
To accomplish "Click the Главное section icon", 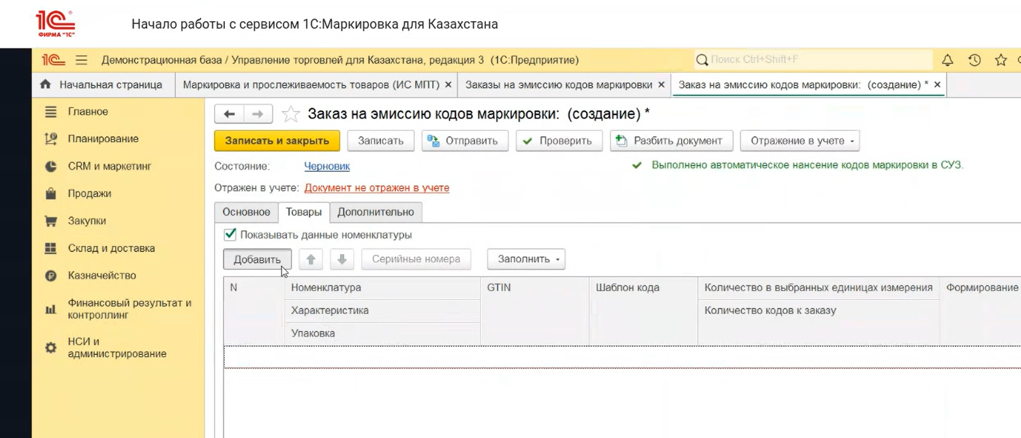I will 50,112.
